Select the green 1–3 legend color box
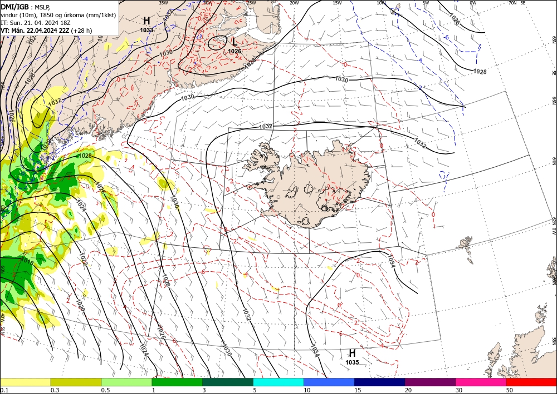 coord(177,382)
